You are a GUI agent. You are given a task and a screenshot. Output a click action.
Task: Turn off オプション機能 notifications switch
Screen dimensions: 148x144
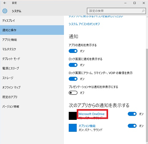(132, 126)
